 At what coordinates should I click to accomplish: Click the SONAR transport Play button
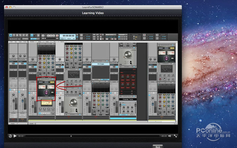pos(48,36)
